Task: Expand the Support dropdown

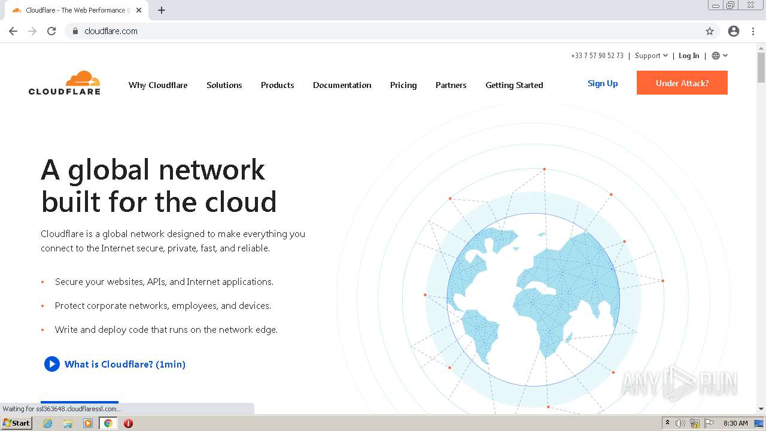Action: tap(651, 56)
